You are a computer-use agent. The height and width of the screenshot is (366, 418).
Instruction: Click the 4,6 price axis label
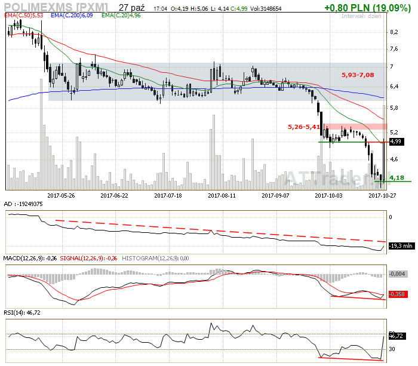coord(394,159)
